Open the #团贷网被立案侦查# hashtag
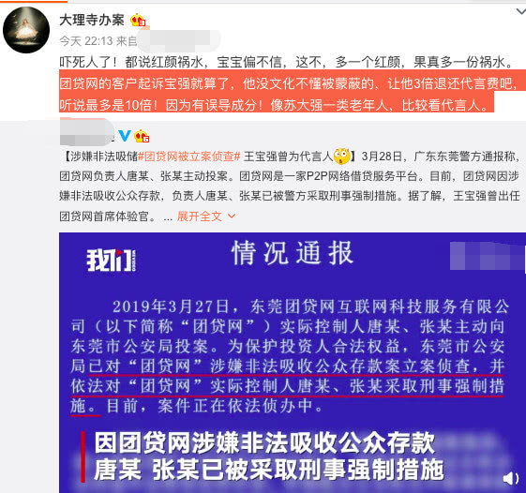 (x=189, y=157)
